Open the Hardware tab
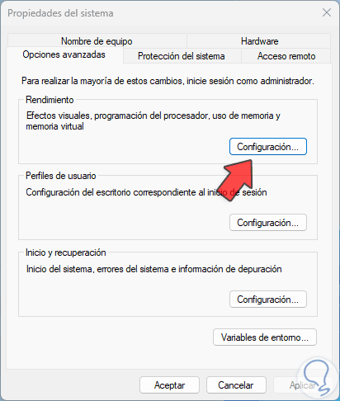 pyautogui.click(x=259, y=41)
